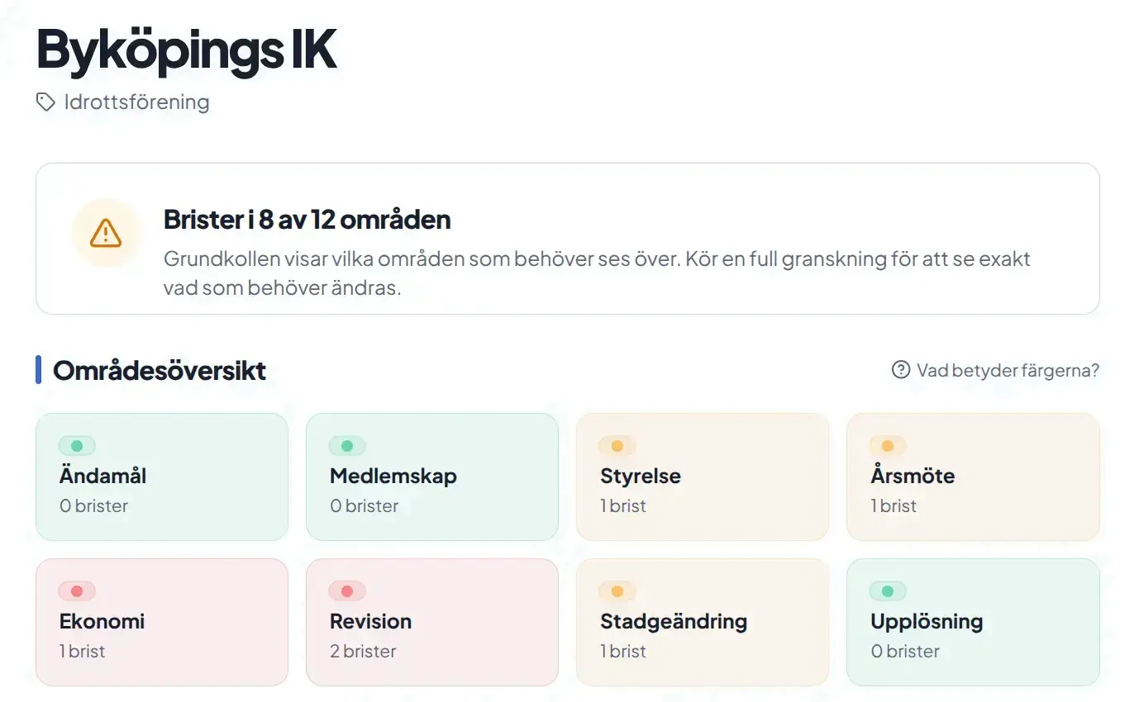Screen dimensions: 1139x702
Task: Click the orange warning triangle icon
Action: (106, 233)
